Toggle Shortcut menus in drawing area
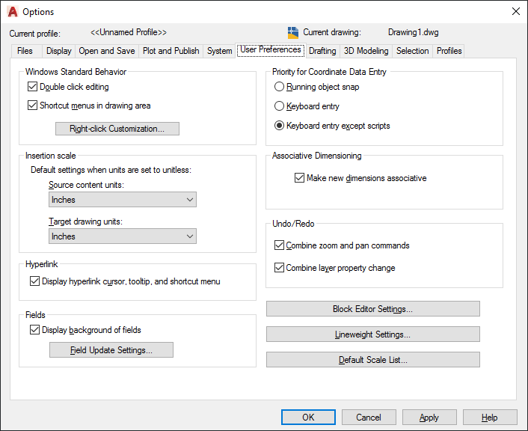This screenshot has width=528, height=431. [32, 106]
